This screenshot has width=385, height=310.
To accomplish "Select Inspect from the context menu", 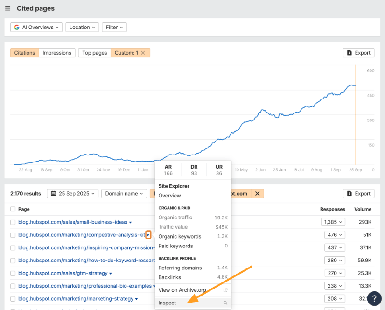I will pos(167,303).
